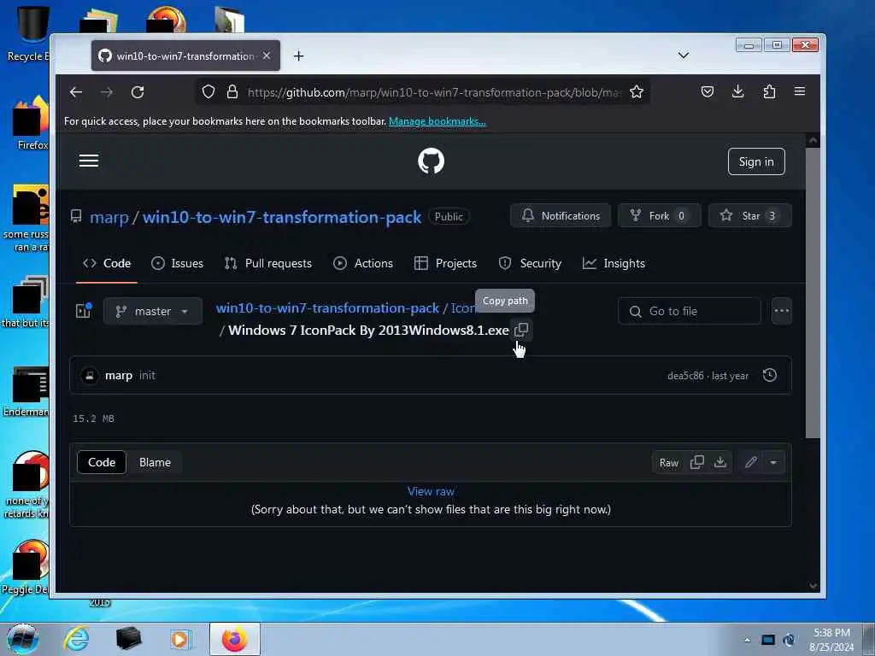This screenshot has width=875, height=656.
Task: Open the Firefox downloads arrow icon
Action: pyautogui.click(x=737, y=91)
